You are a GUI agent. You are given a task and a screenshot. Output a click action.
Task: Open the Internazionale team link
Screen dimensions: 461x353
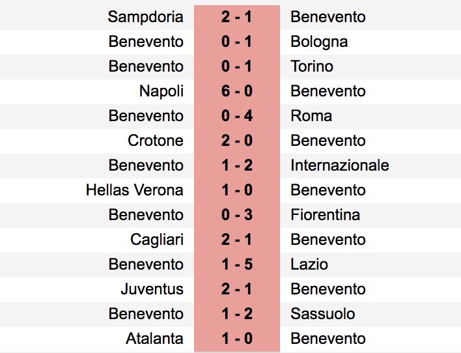coord(340,165)
